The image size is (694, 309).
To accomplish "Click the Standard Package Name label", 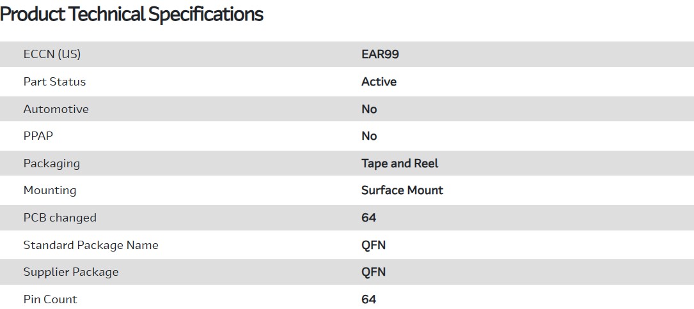I will (90, 245).
